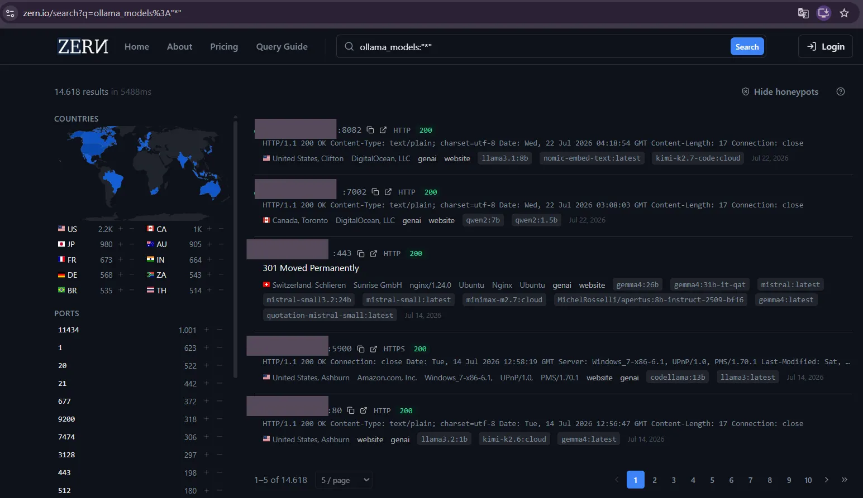Go to results page 2

(655, 480)
